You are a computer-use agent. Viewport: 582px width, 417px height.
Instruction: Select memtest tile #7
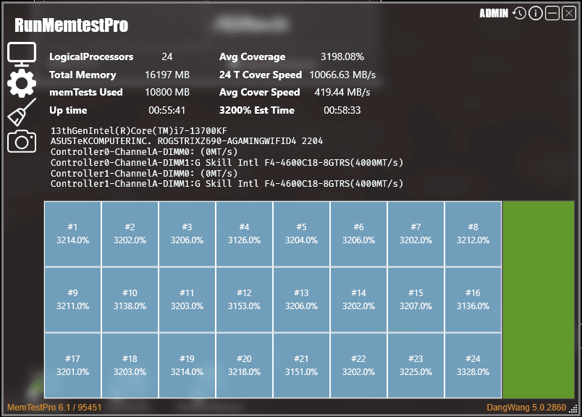coord(416,234)
